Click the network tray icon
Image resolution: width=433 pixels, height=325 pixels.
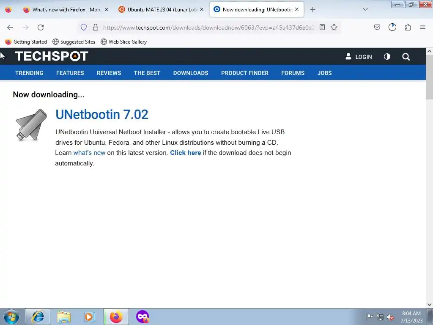click(380, 317)
